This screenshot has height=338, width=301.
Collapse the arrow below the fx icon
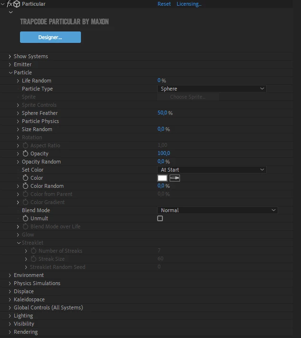(x=10, y=12)
